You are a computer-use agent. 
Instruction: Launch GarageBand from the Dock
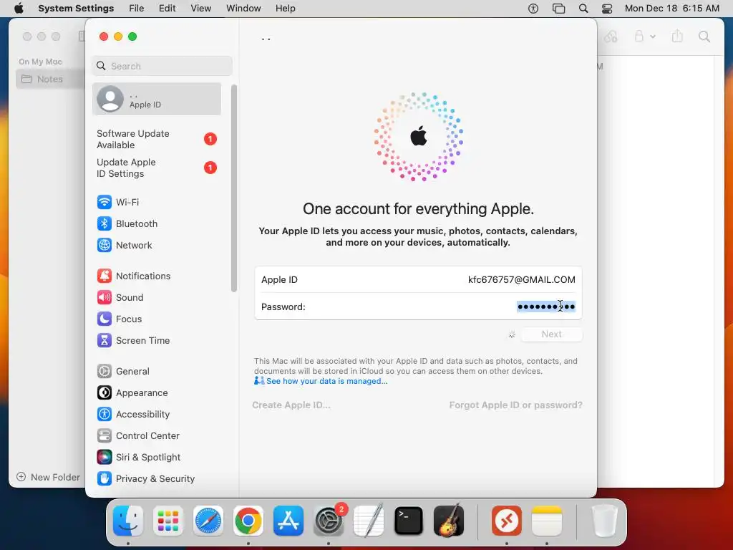[x=449, y=521]
